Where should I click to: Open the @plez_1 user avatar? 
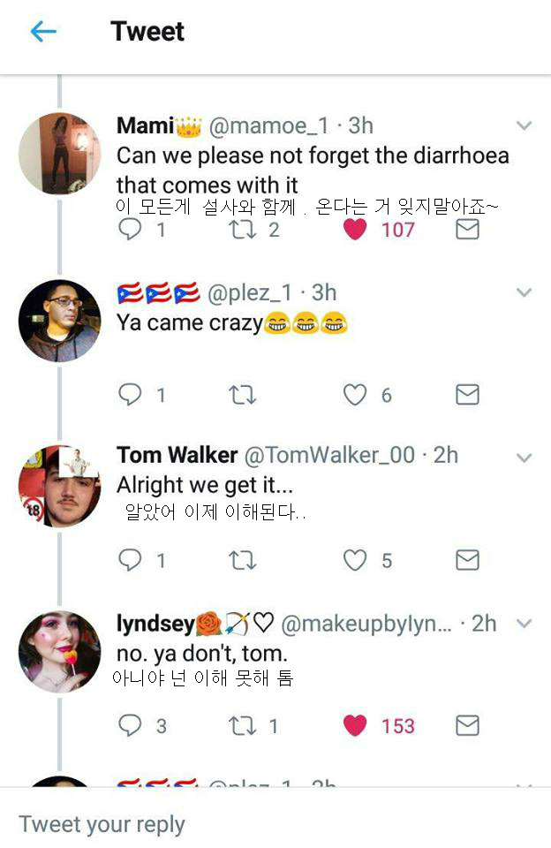click(x=59, y=321)
